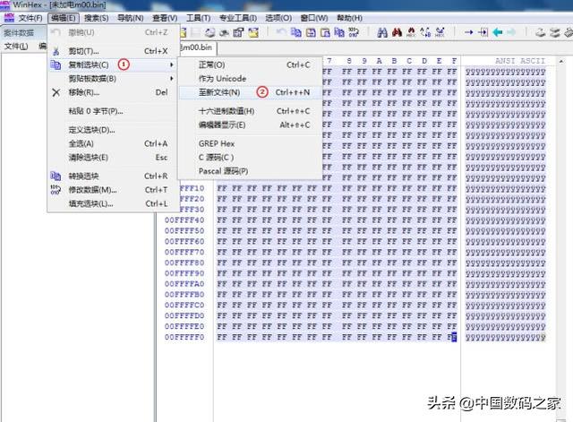Viewport: 573px width, 422px height.
Task: Click the Forward arrow toolbar icon
Action: (x=511, y=32)
